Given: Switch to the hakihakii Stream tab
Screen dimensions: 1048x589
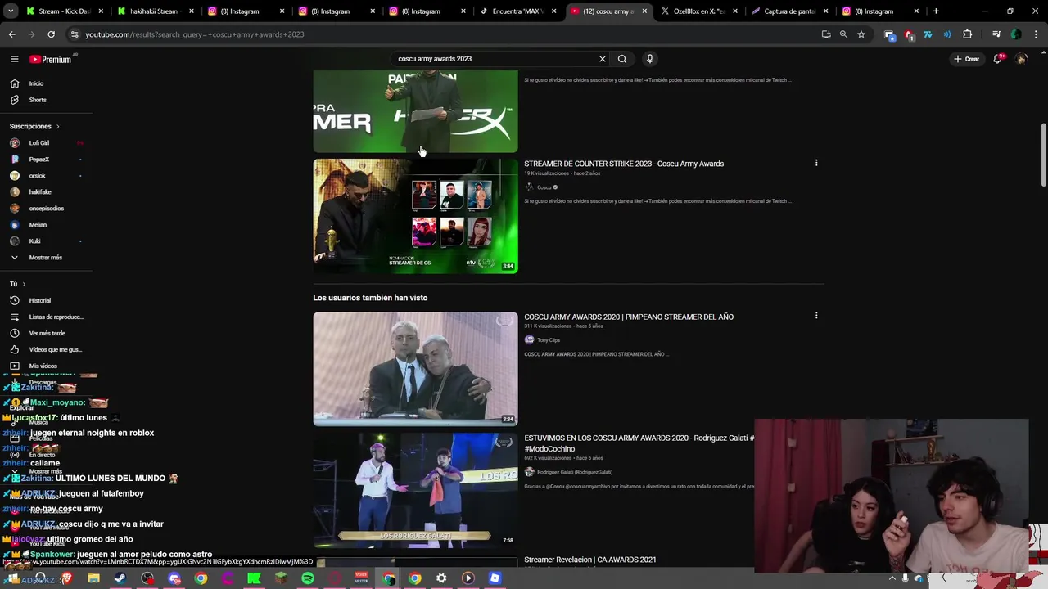Looking at the screenshot, I should point(154,11).
